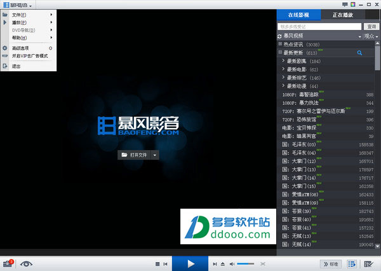Play 爱情ATM(08) from the list

(x=326, y=195)
